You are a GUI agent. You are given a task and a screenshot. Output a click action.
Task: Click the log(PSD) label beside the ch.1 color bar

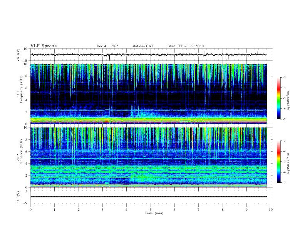(288, 100)
